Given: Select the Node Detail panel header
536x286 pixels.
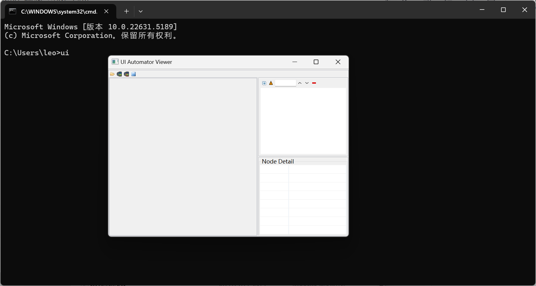Looking at the screenshot, I should [x=277, y=161].
